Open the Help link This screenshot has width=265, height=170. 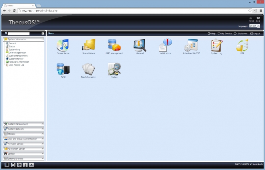click(211, 33)
